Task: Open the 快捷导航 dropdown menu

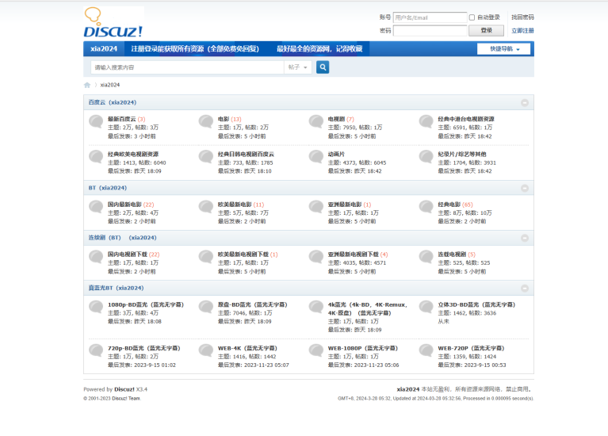Action: (504, 49)
